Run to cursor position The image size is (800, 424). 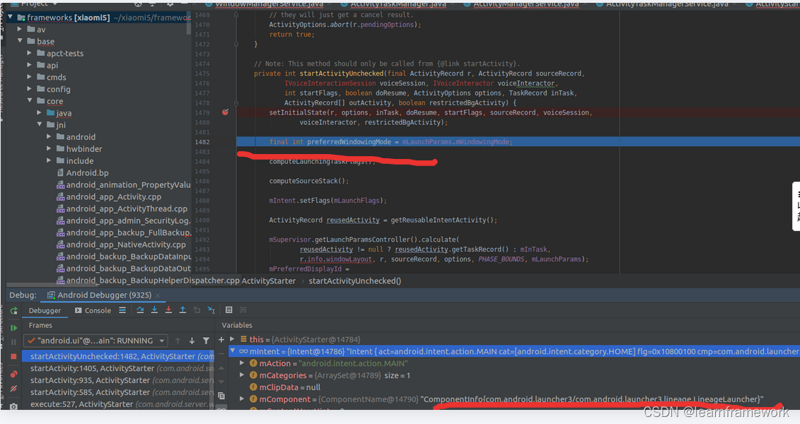click(x=211, y=310)
